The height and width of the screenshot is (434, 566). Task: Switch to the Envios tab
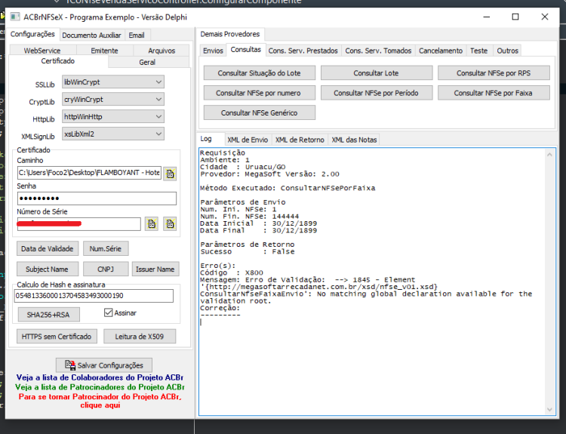(x=213, y=51)
